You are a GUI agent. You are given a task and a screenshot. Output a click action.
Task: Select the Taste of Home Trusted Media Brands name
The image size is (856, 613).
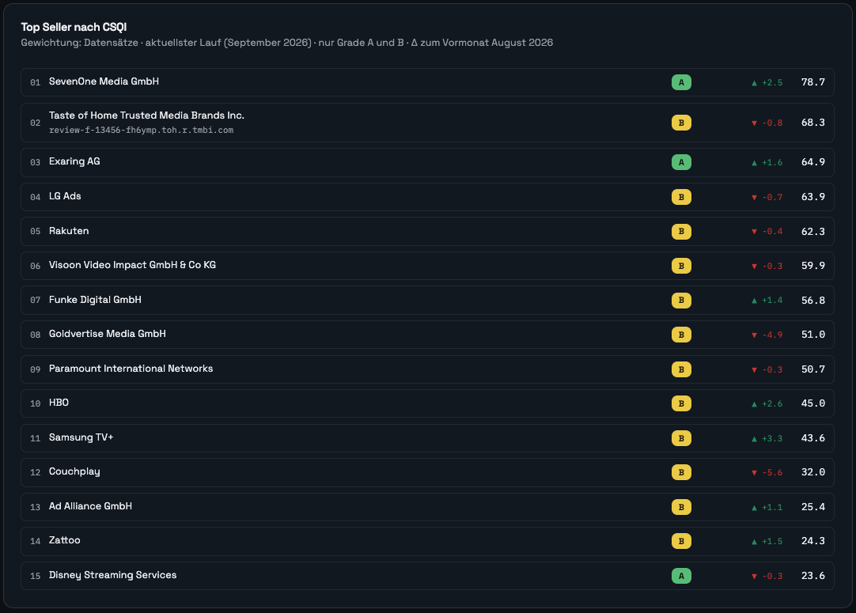[x=147, y=115]
